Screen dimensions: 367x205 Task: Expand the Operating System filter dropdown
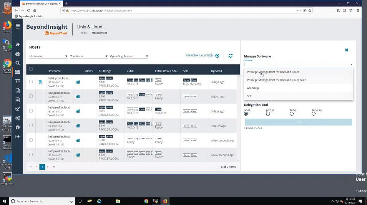pos(129,56)
